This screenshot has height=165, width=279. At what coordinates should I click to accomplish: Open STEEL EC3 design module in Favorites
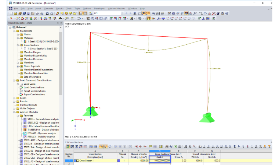pyautogui.click(x=43, y=123)
